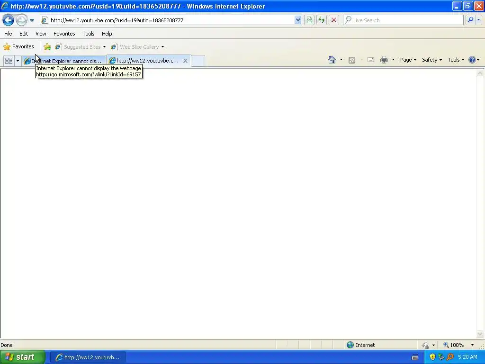The height and width of the screenshot is (364, 485).
Task: Open the Safety command bar menu
Action: (x=432, y=60)
